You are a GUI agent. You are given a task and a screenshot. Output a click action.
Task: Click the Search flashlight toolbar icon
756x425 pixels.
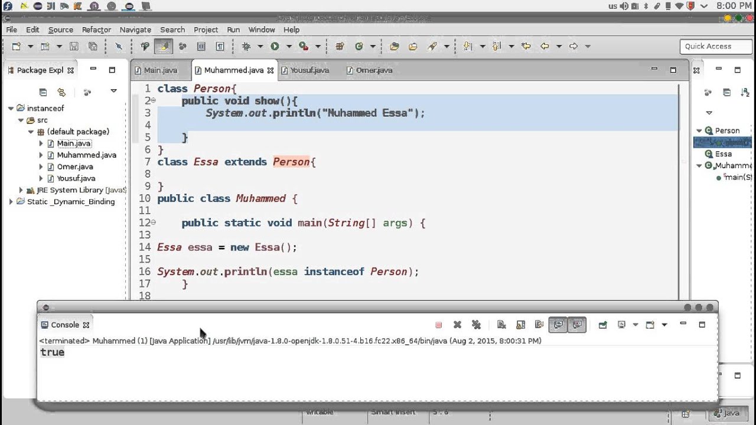[432, 46]
